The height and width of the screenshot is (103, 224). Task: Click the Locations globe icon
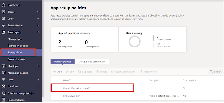pos(3,86)
